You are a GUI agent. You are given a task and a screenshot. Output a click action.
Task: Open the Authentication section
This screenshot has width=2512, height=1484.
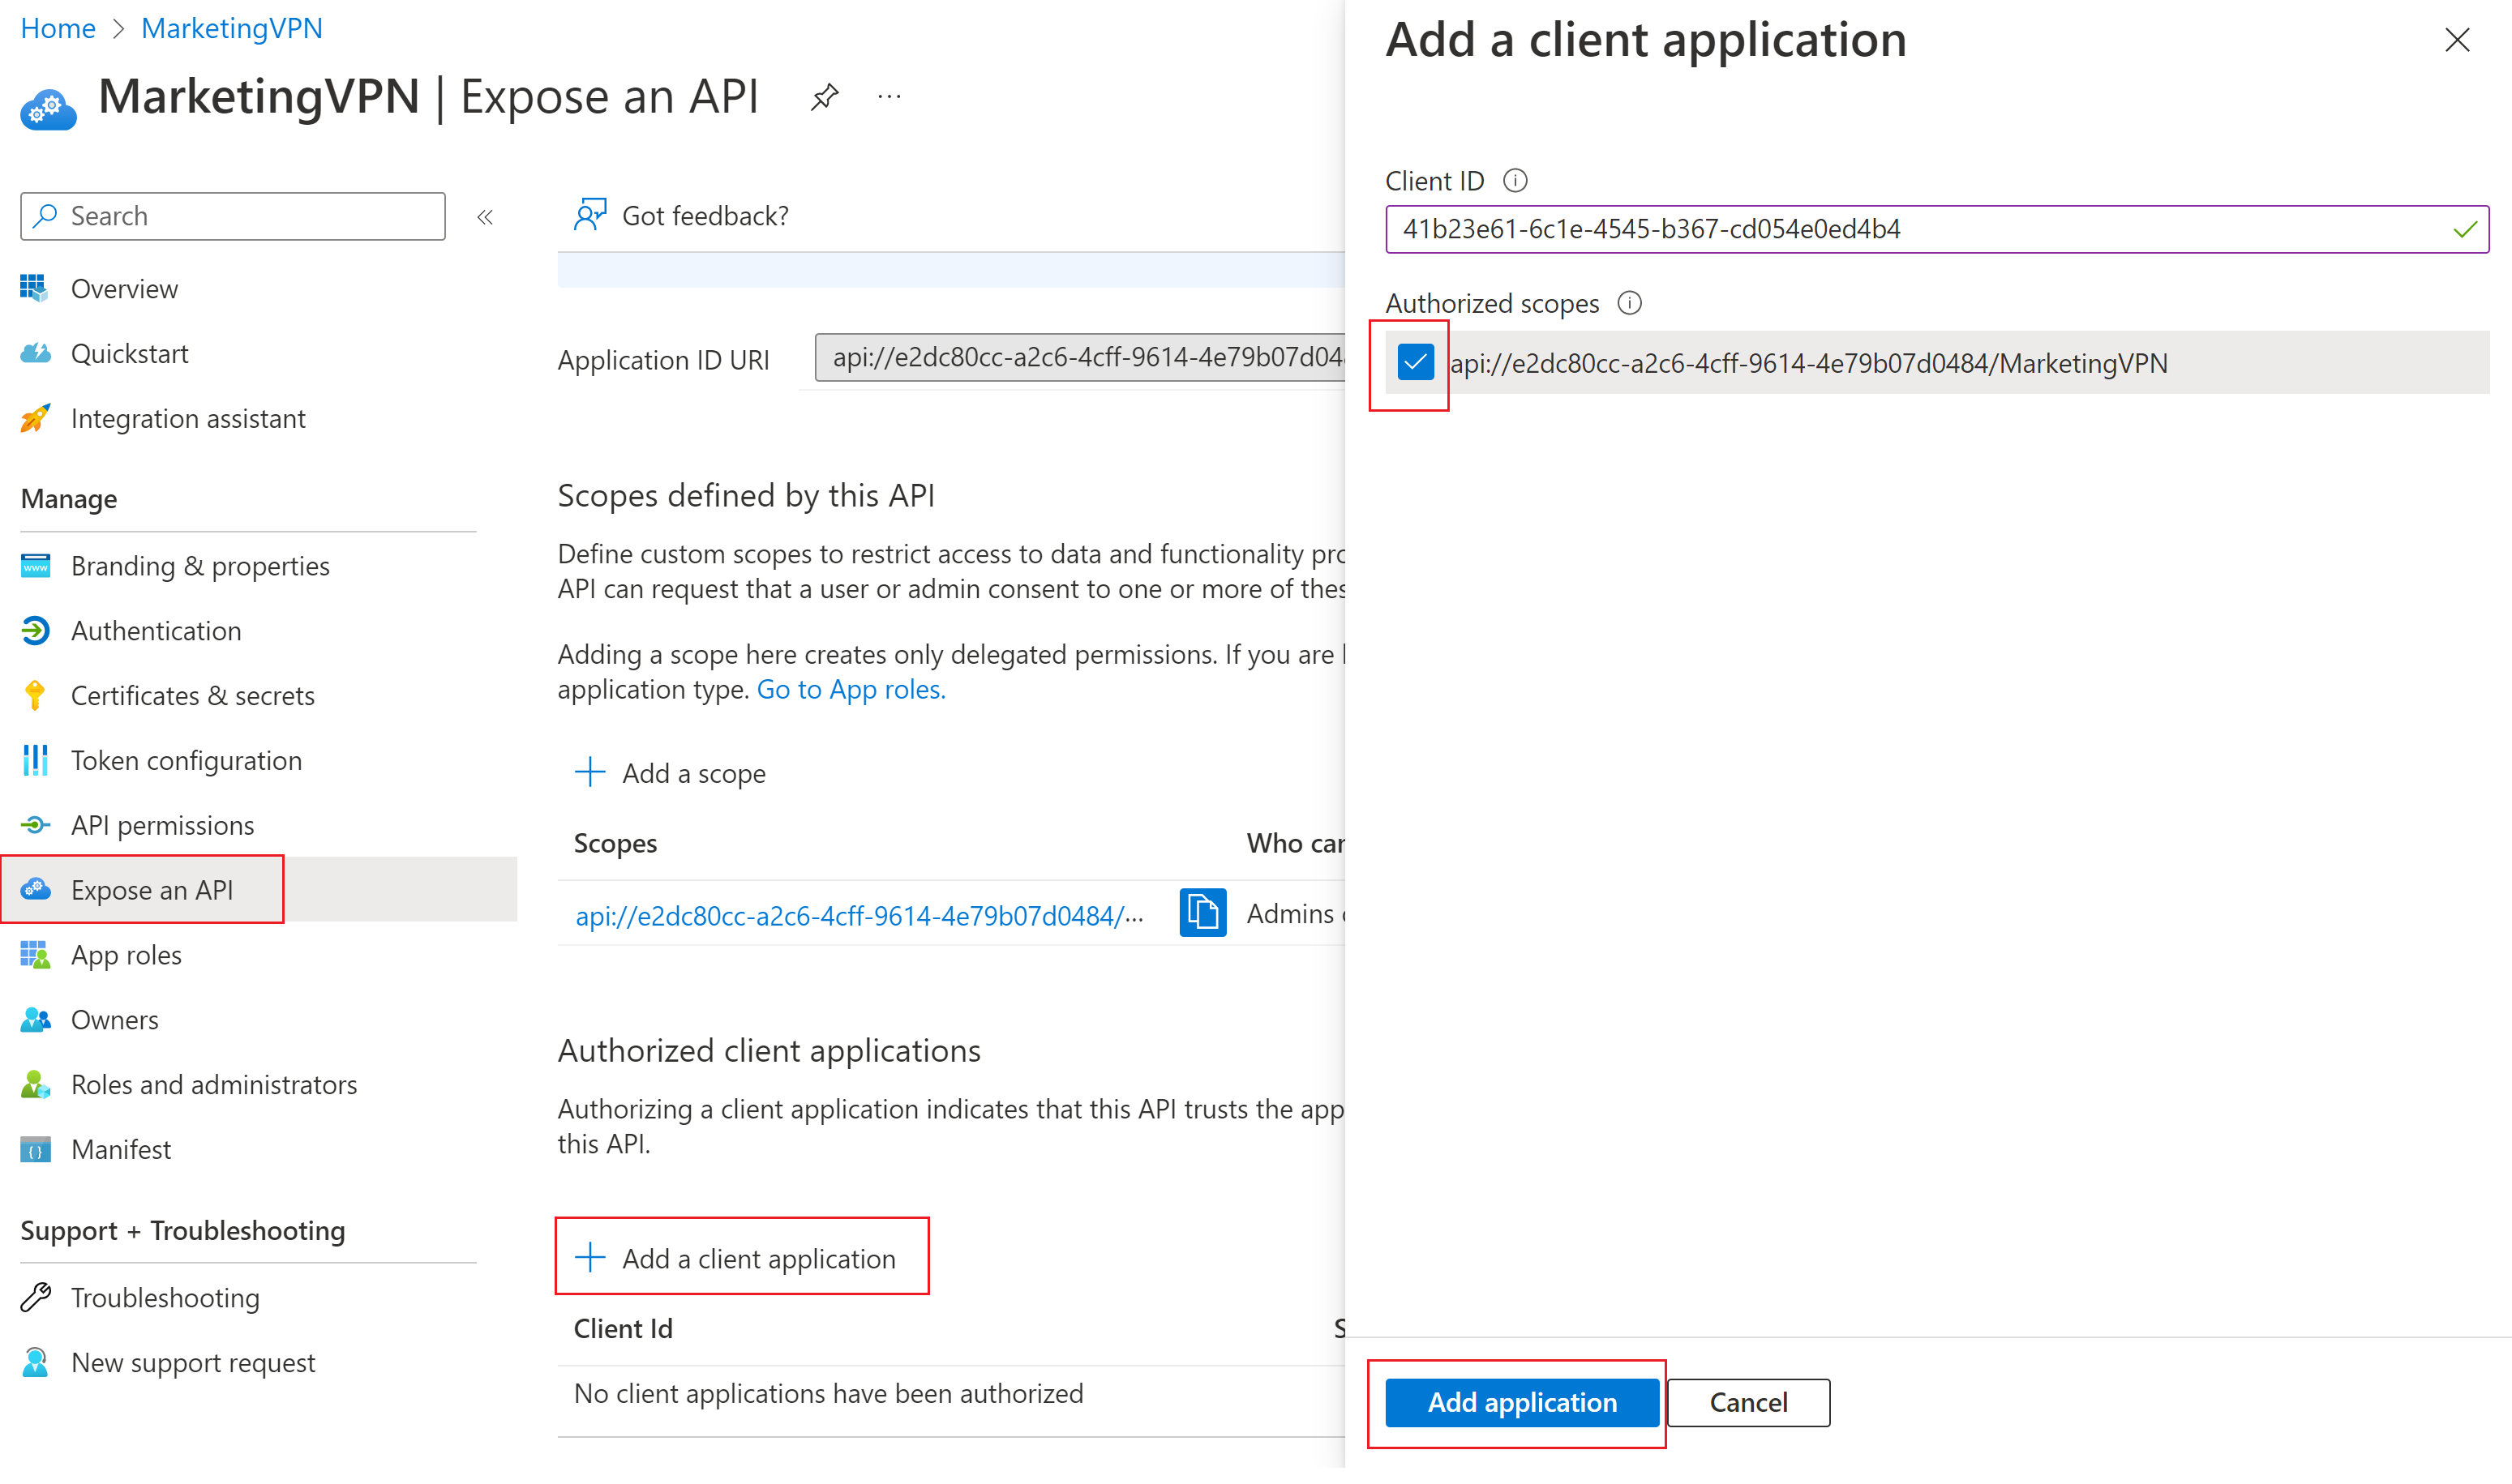point(156,631)
